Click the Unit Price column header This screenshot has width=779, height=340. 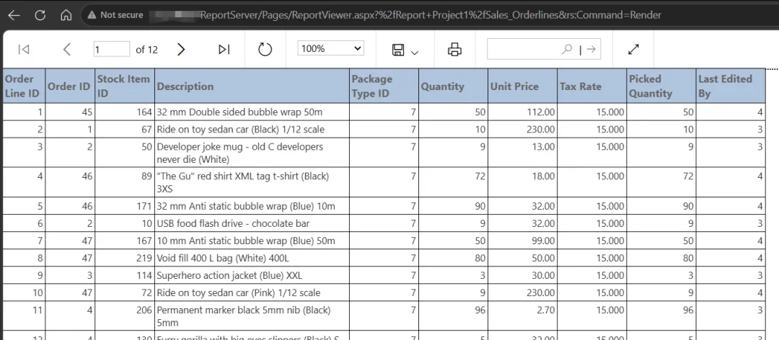point(523,86)
